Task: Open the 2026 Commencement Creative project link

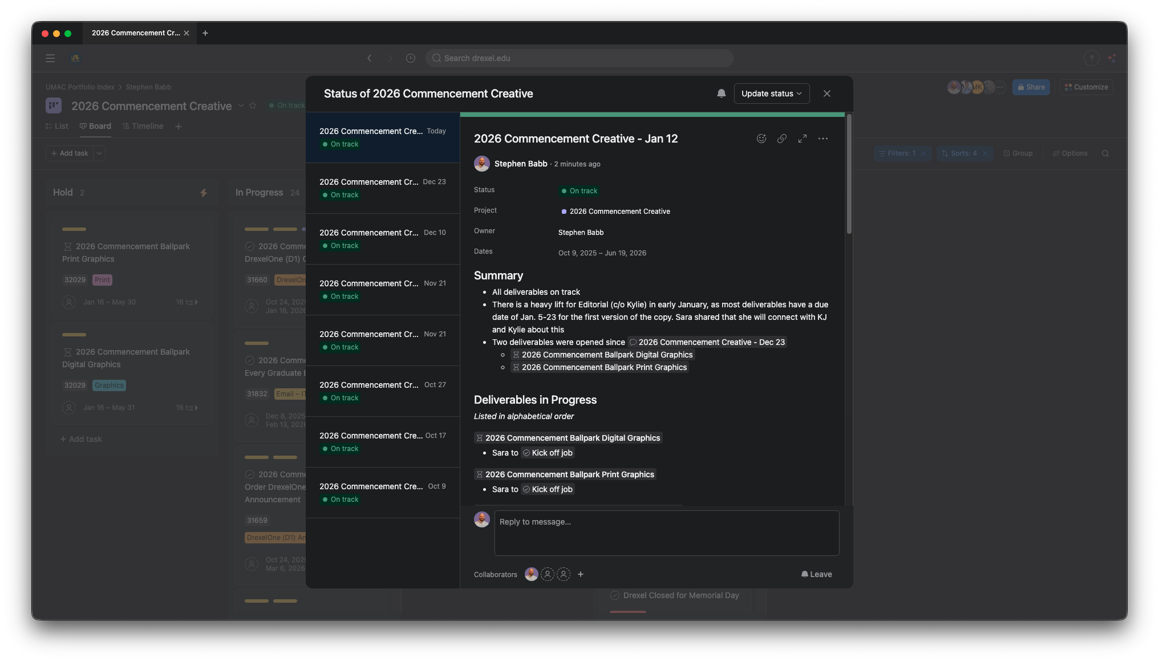Action: point(619,212)
